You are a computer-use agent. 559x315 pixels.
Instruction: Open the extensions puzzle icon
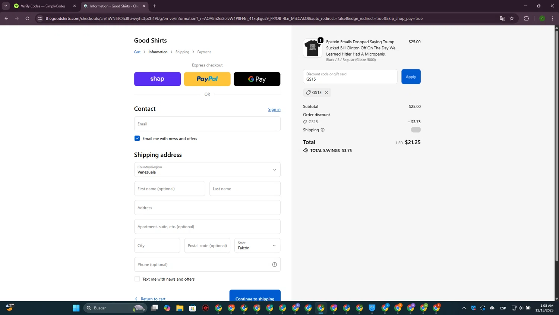[527, 18]
